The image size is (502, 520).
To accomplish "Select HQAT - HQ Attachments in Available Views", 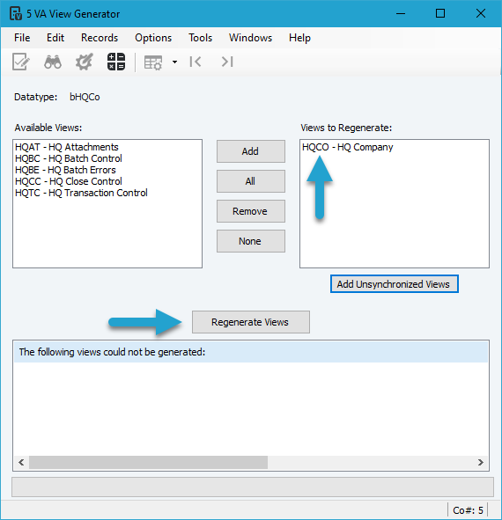I will [67, 147].
